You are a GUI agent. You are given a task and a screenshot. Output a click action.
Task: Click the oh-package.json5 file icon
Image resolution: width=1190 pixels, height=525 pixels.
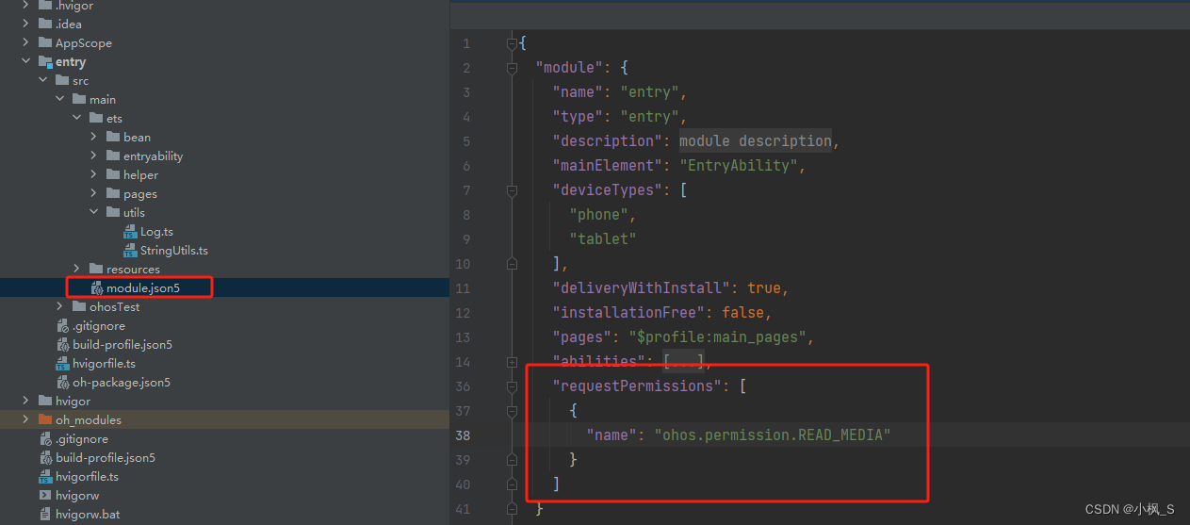click(x=63, y=382)
